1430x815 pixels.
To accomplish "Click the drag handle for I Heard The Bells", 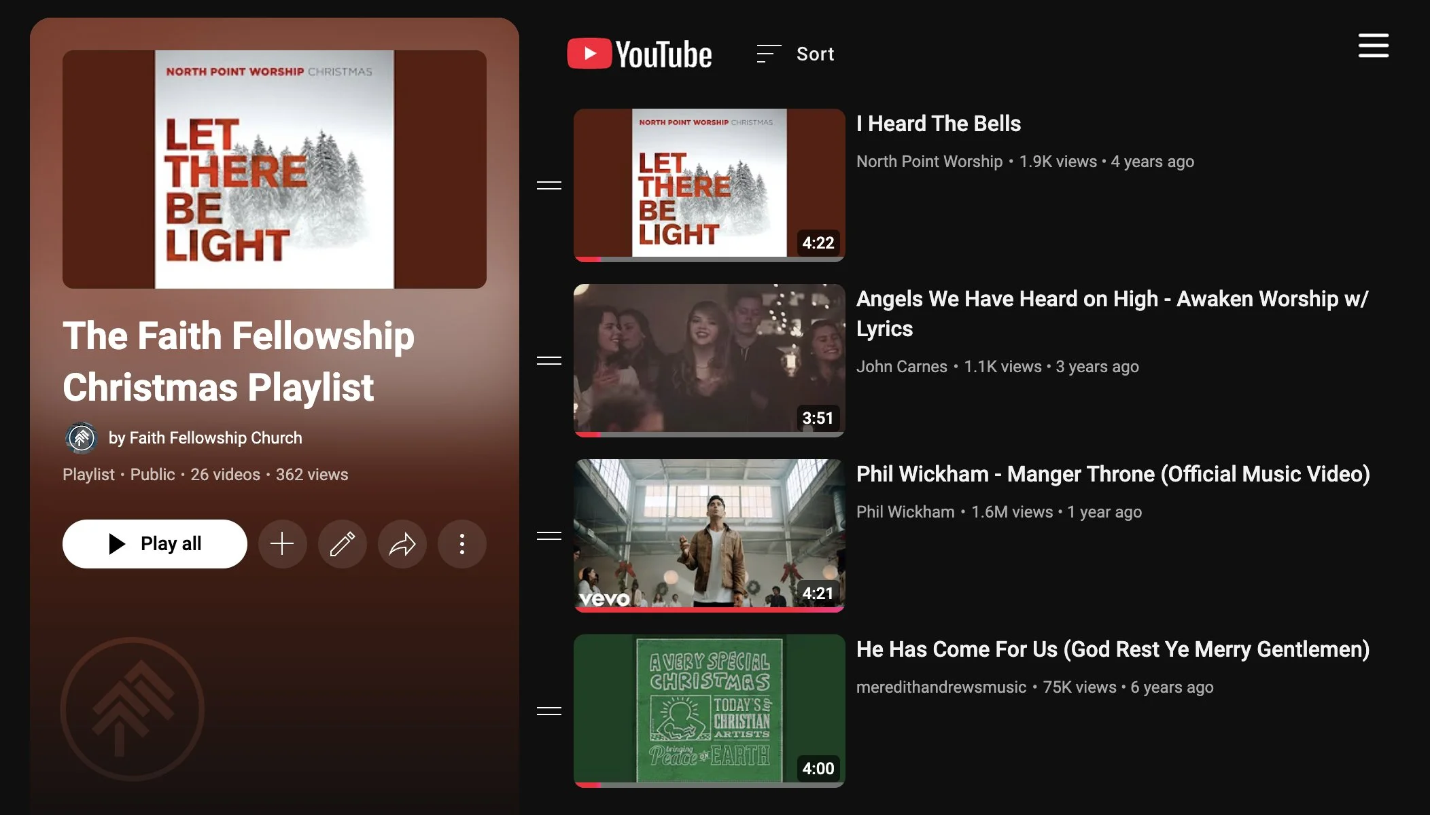I will pyautogui.click(x=549, y=185).
